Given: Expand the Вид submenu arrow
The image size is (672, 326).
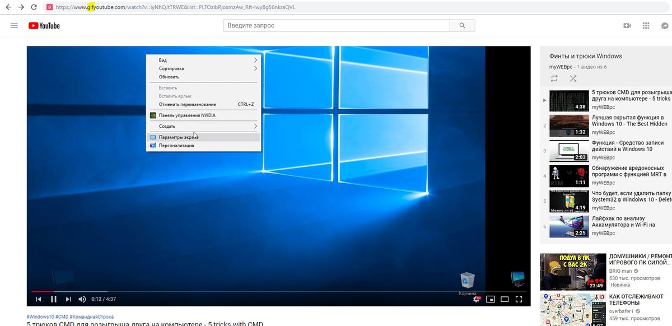Looking at the screenshot, I should (255, 60).
